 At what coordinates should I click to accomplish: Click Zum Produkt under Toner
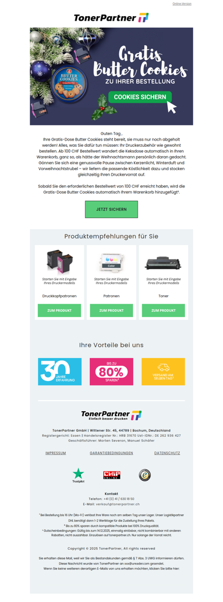(163, 310)
